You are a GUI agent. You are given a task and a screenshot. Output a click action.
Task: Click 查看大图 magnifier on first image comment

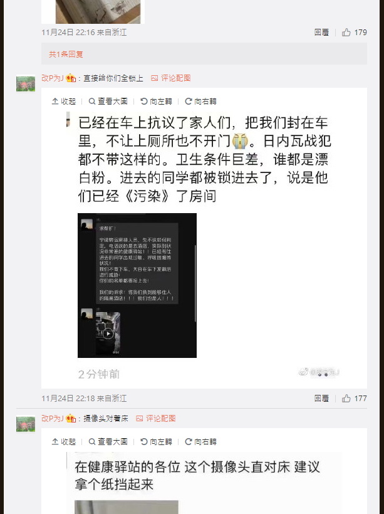[108, 102]
